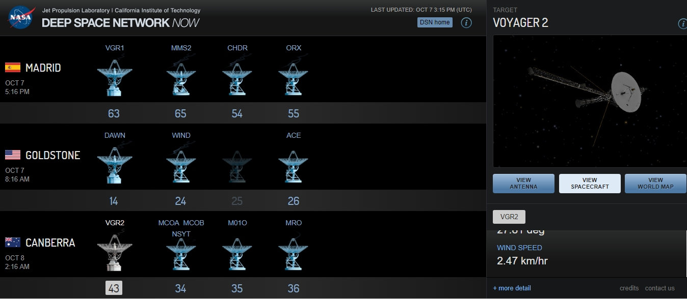Select Goldstone antenna dish tracking WIND
The height and width of the screenshot is (299, 687).
181,166
